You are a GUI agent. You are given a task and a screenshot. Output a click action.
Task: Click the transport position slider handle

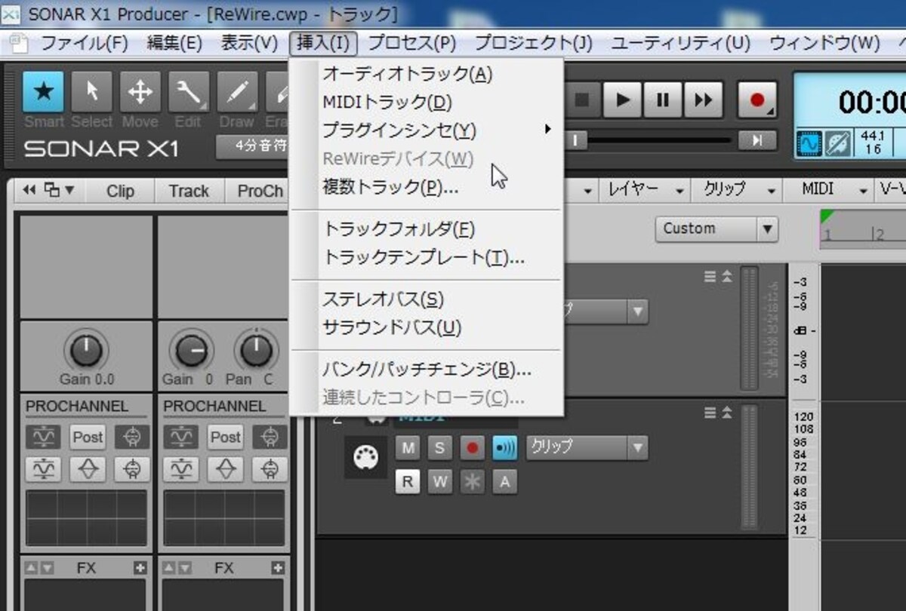point(575,140)
